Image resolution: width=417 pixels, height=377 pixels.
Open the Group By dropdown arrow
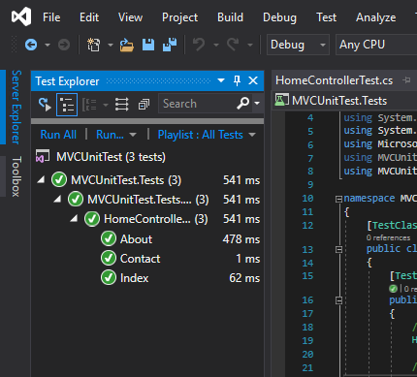point(106,105)
